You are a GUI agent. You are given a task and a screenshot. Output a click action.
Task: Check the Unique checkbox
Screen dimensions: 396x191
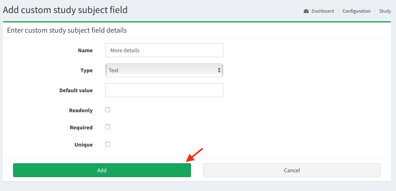[x=108, y=144]
